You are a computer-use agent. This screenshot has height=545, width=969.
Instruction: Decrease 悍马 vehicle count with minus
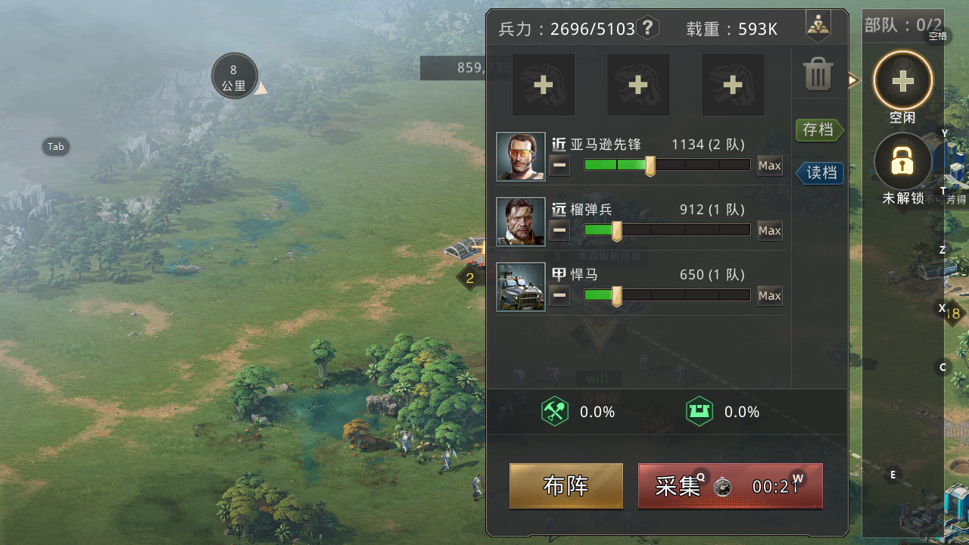coord(559,295)
